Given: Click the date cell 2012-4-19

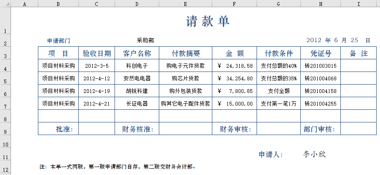Looking at the screenshot, I should pyautogui.click(x=96, y=91).
